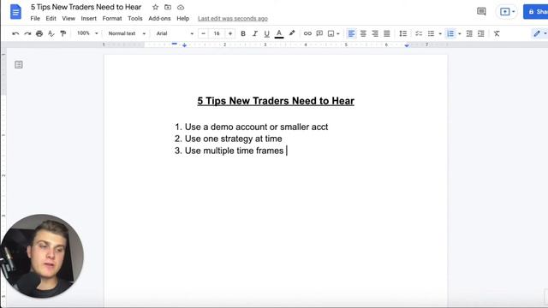
Task: Open the highlight color pen
Action: click(x=292, y=33)
